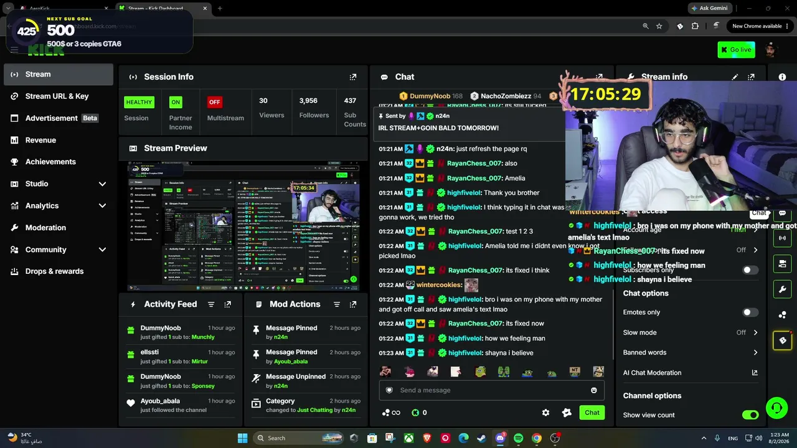797x448 pixels.
Task: Bookmark this page with the star icon
Action: coord(659,26)
